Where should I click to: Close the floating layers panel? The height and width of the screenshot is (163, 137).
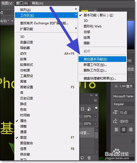pos(96,95)
